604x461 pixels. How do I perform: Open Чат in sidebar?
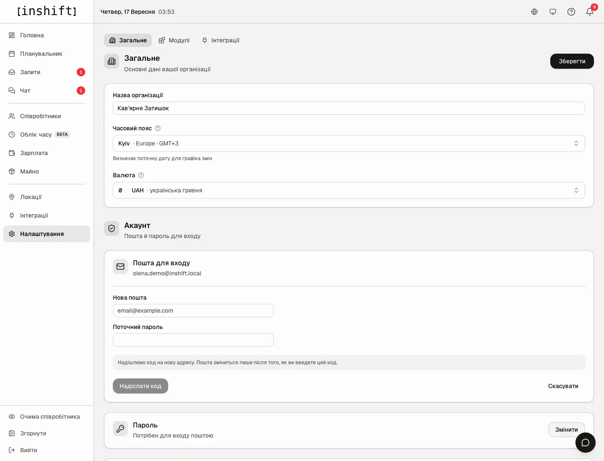pyautogui.click(x=47, y=91)
